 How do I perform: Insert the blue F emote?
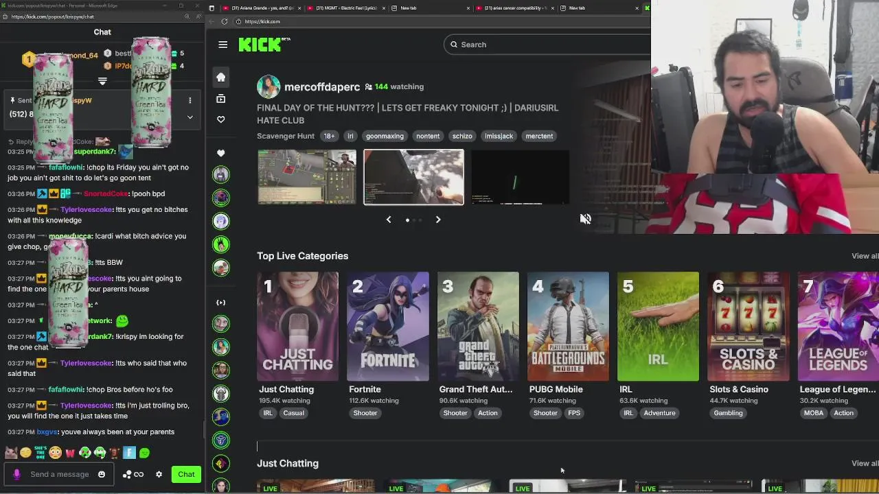pos(129,453)
